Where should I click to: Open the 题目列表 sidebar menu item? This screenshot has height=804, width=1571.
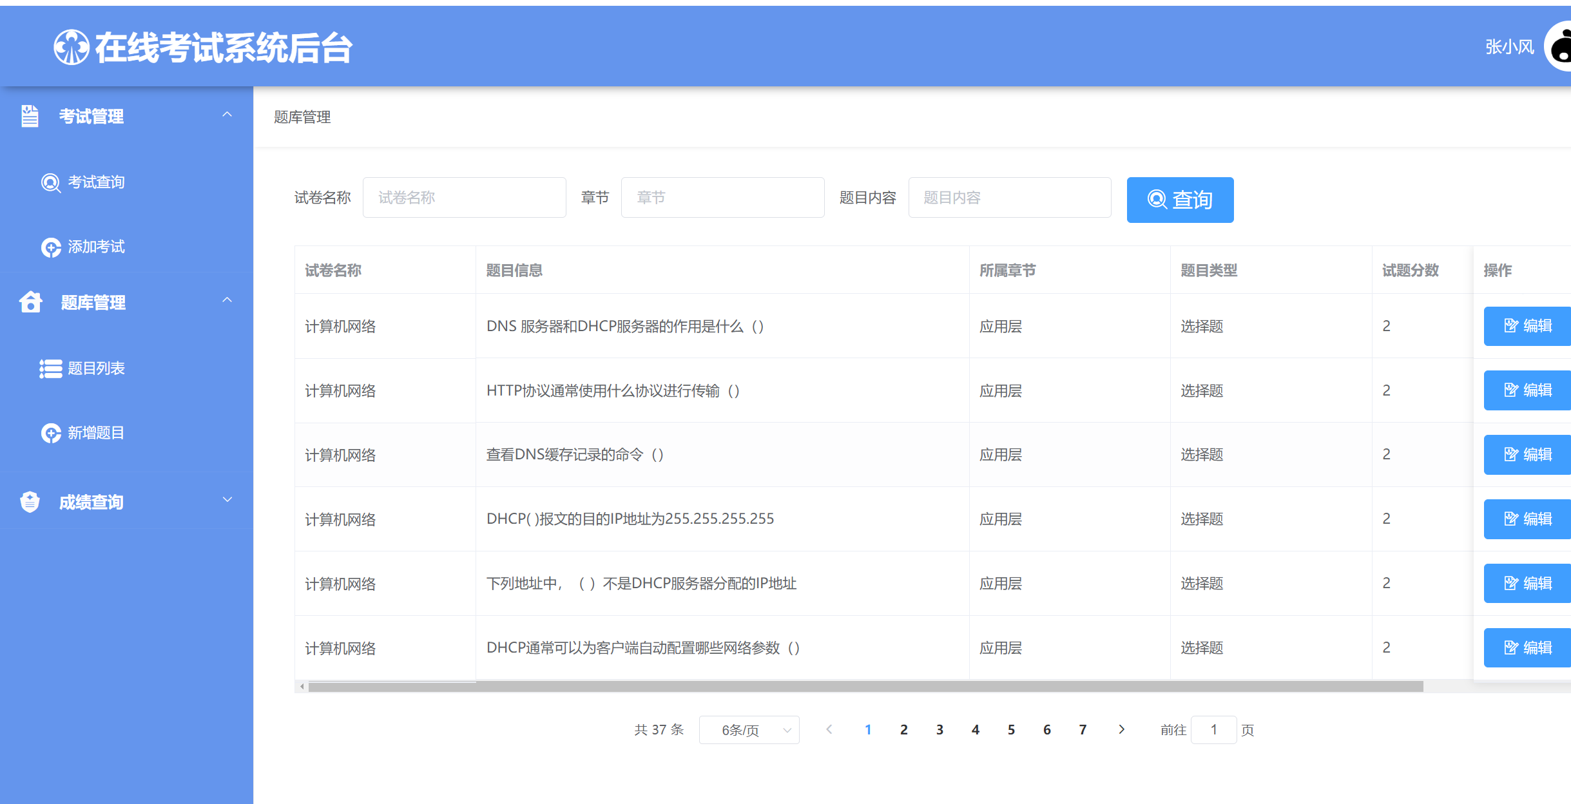coord(95,368)
